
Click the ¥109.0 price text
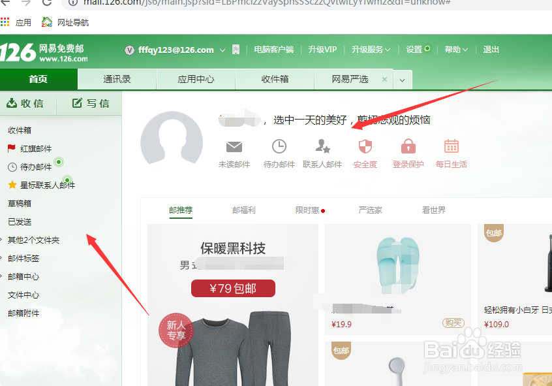[x=496, y=325]
